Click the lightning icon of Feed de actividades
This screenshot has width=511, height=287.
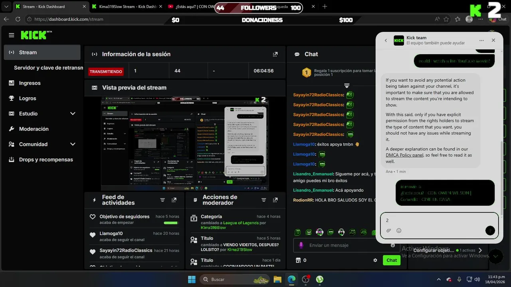click(94, 200)
